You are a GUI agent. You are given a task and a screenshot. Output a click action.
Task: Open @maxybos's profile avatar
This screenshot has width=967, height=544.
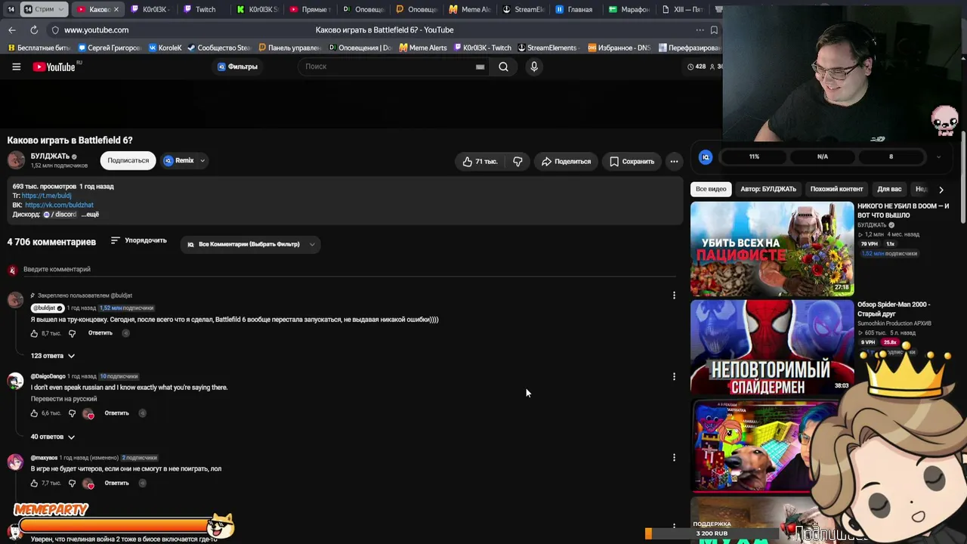(16, 462)
